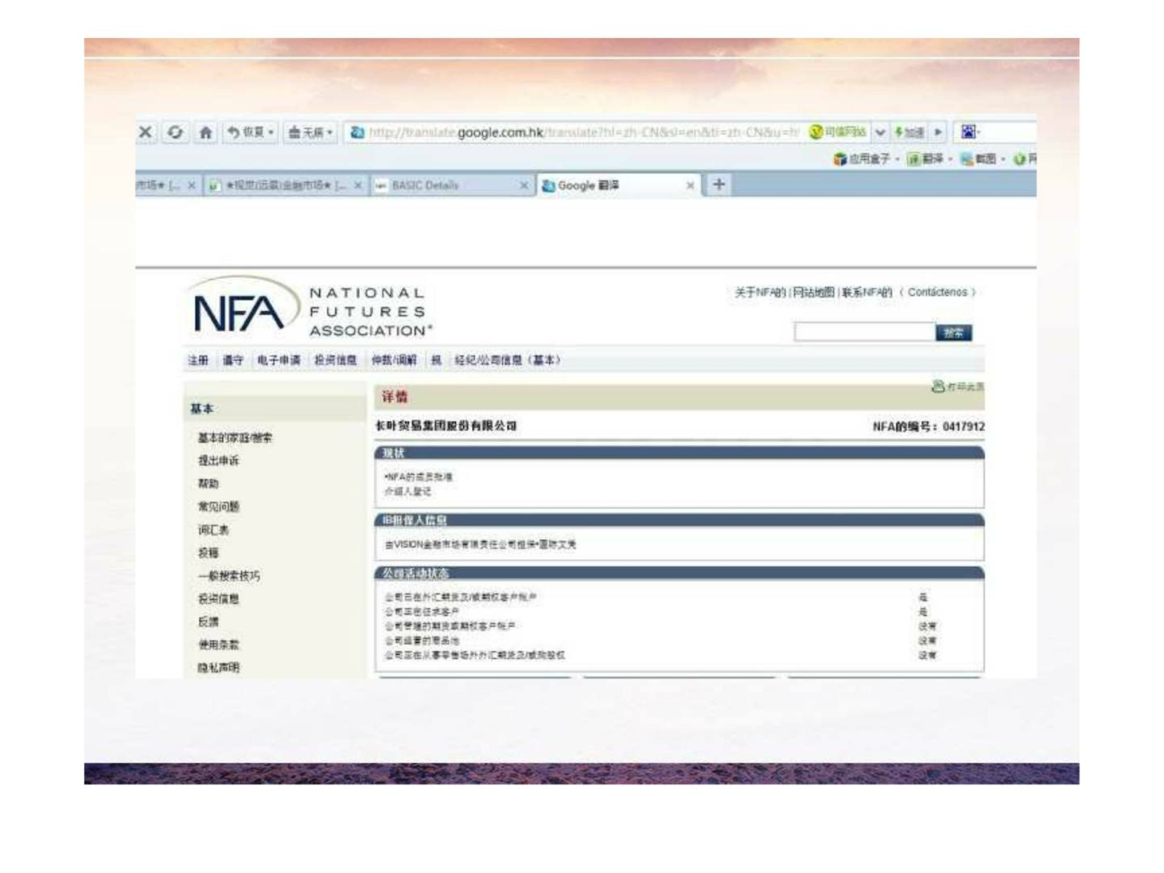Open the 网站地图 sitemap link
The width and height of the screenshot is (1164, 873).
coord(814,292)
